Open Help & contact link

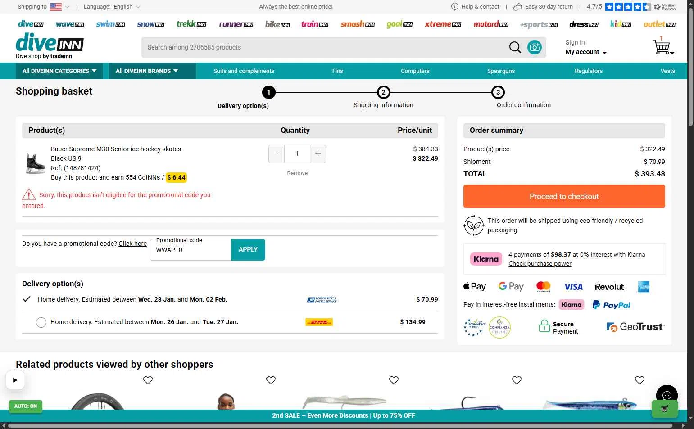point(476,7)
